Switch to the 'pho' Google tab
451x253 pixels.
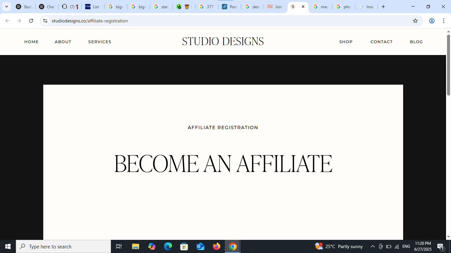(x=343, y=7)
